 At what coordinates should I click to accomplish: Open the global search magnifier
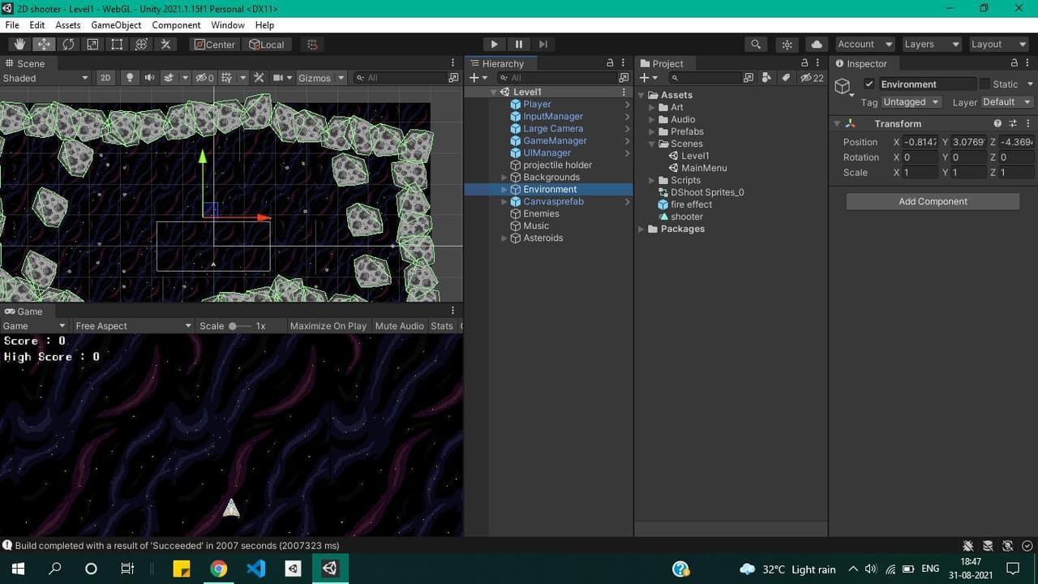[756, 45]
